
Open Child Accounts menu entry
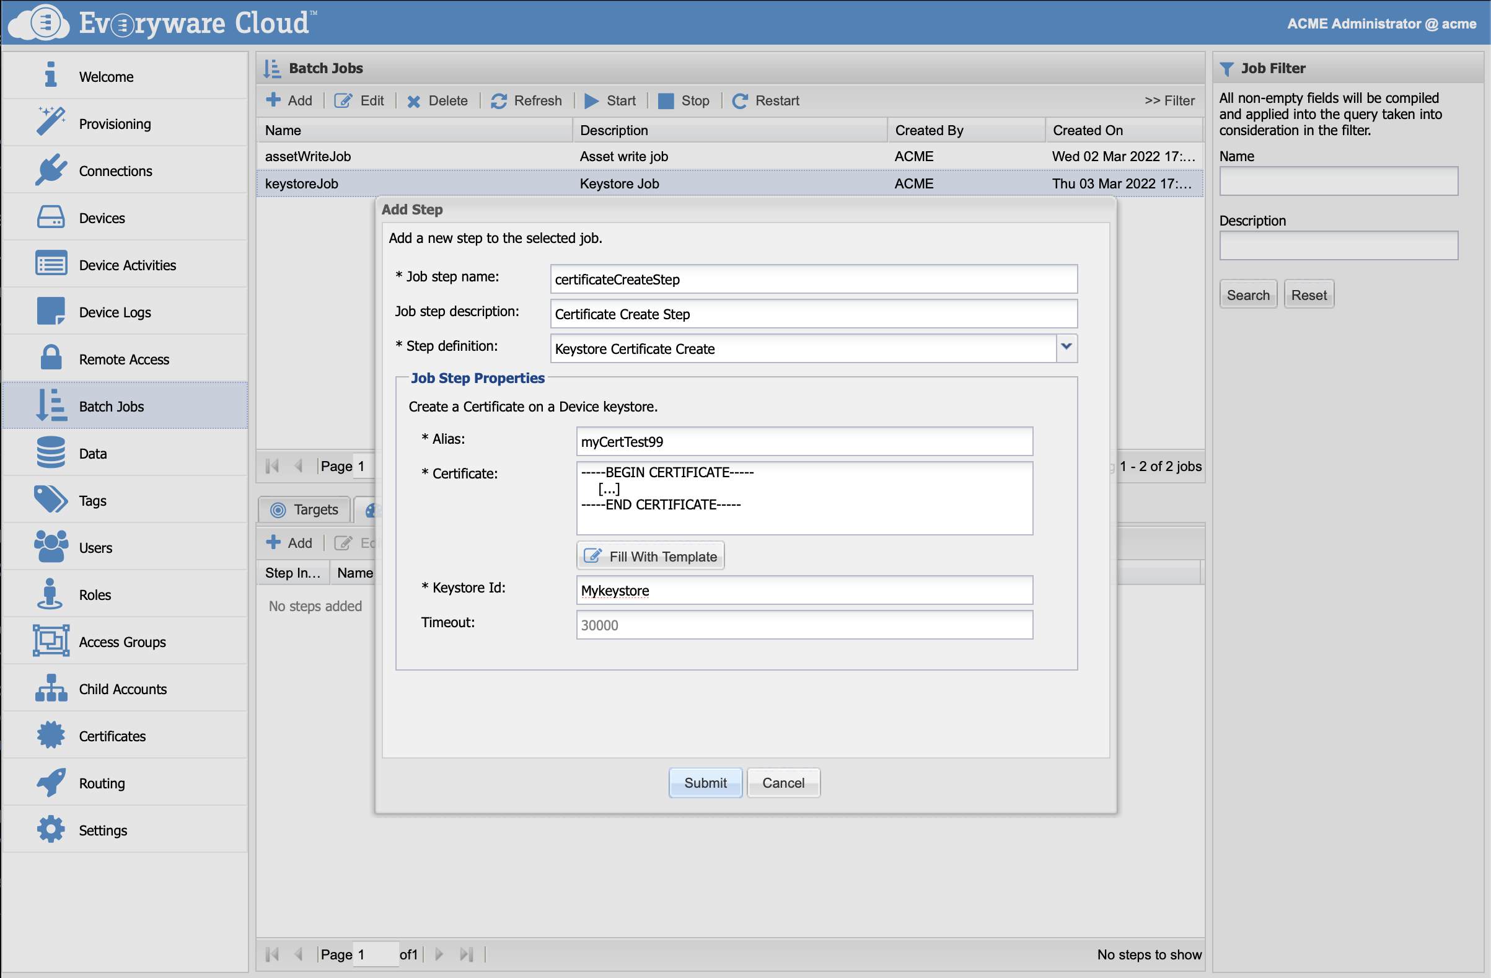click(125, 688)
